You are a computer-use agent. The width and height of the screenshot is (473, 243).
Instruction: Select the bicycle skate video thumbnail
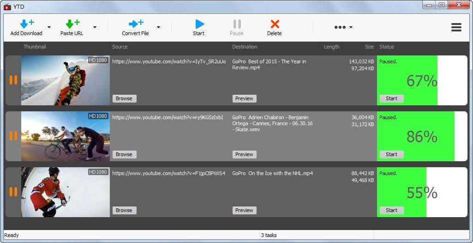[66, 136]
